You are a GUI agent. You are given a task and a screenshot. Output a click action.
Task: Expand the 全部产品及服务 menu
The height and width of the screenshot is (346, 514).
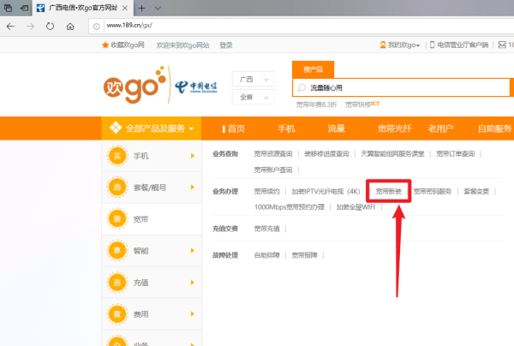(x=147, y=128)
